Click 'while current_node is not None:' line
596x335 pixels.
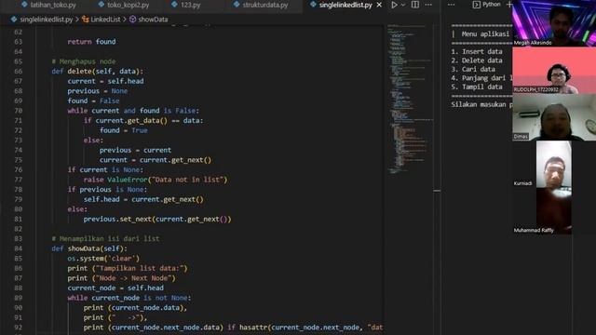[129, 298]
